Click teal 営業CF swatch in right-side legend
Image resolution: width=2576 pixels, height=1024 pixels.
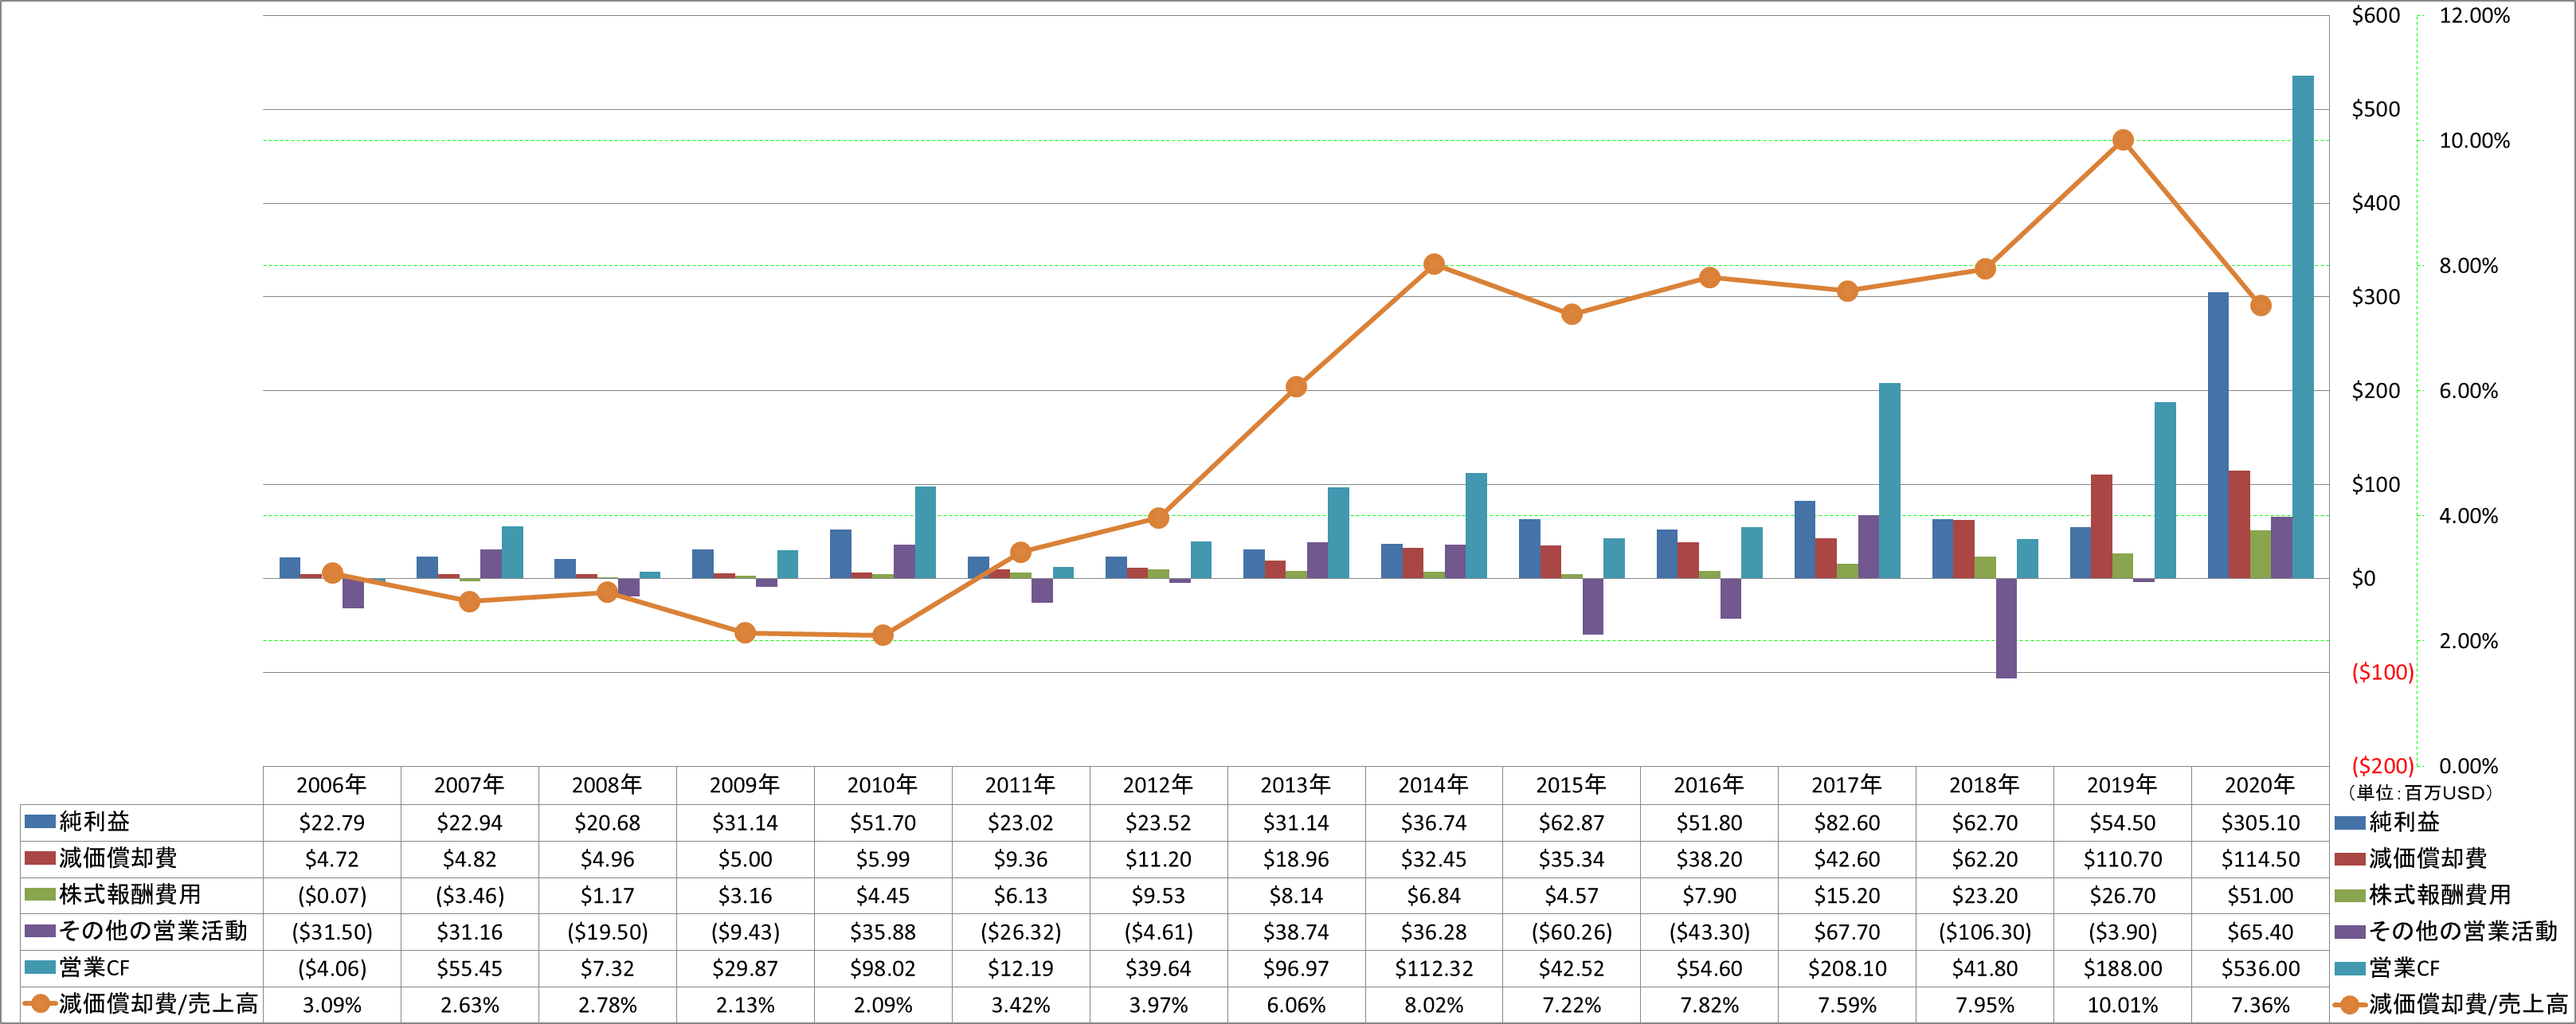(2350, 968)
